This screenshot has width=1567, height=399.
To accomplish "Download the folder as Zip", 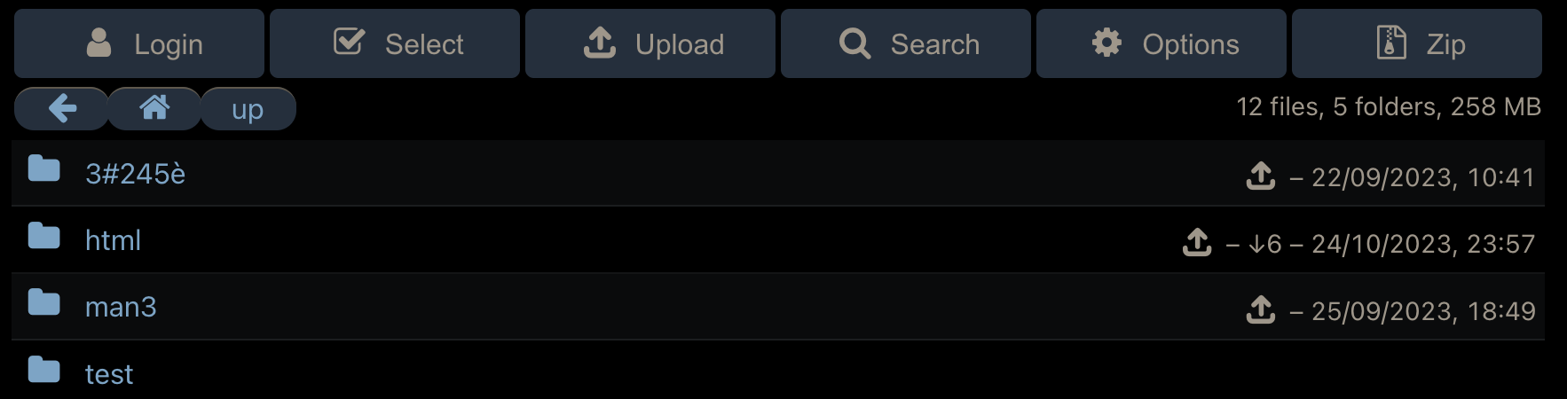I will [x=1417, y=43].
